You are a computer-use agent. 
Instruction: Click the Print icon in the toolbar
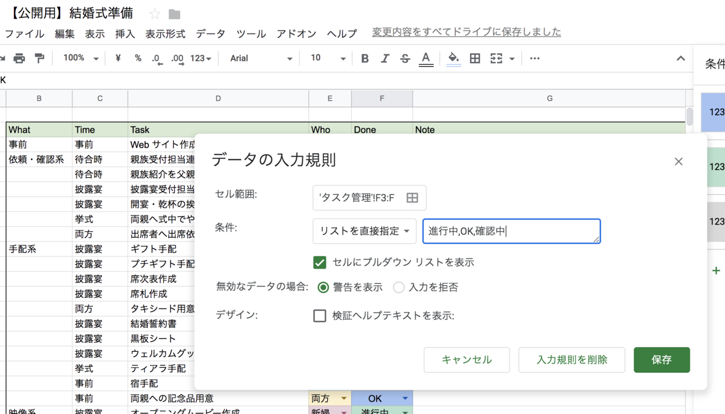(x=19, y=58)
